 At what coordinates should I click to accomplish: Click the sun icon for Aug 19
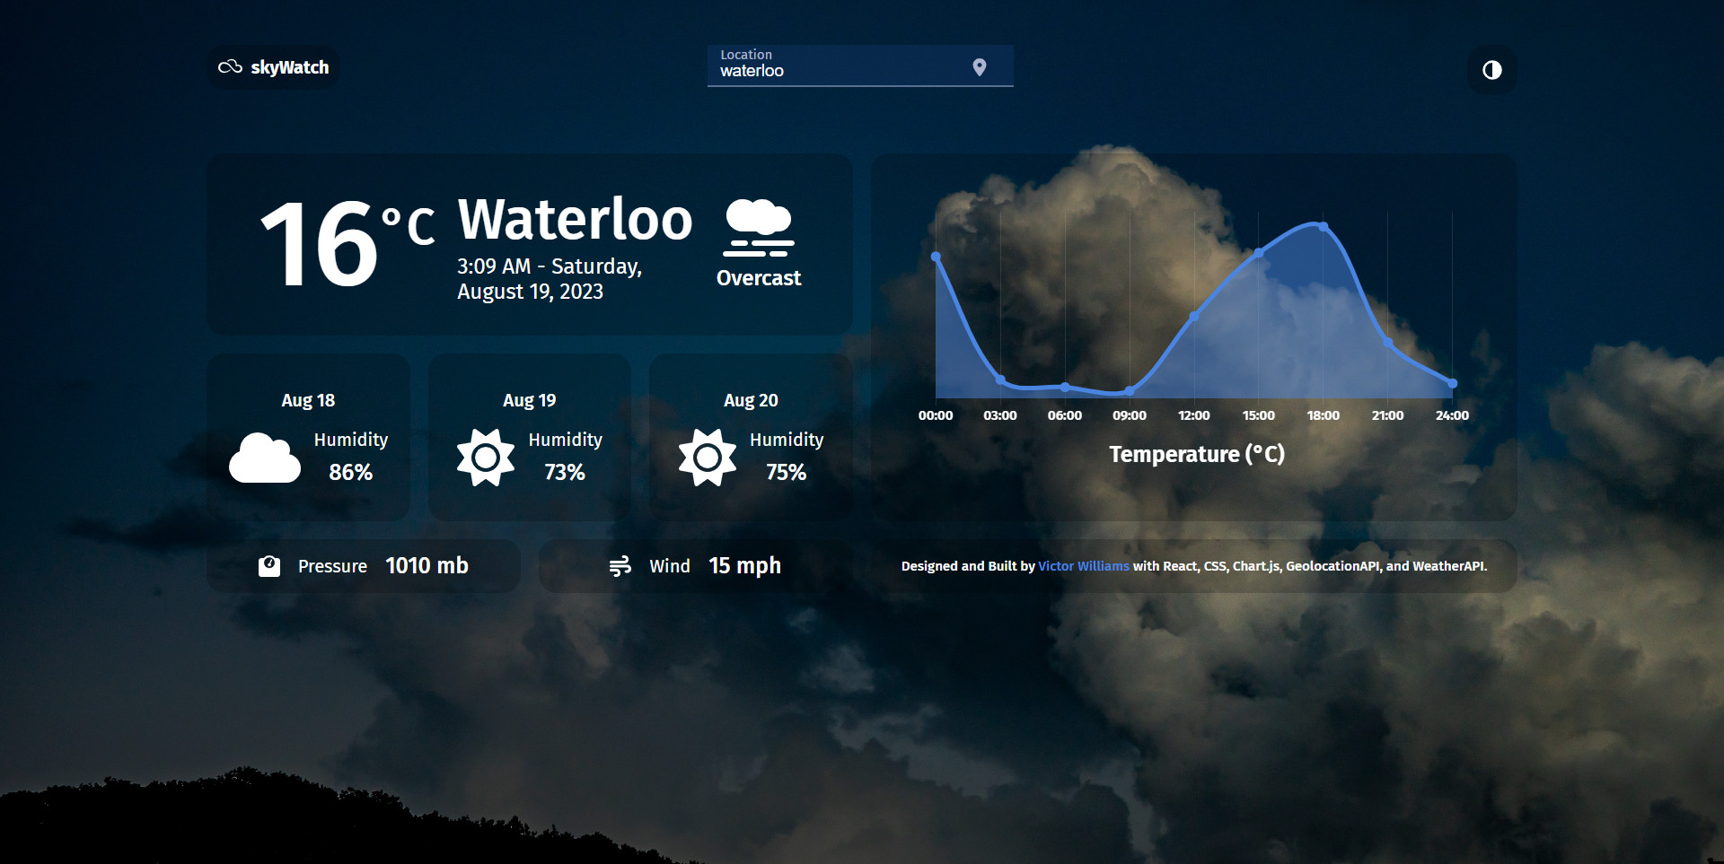coord(486,458)
